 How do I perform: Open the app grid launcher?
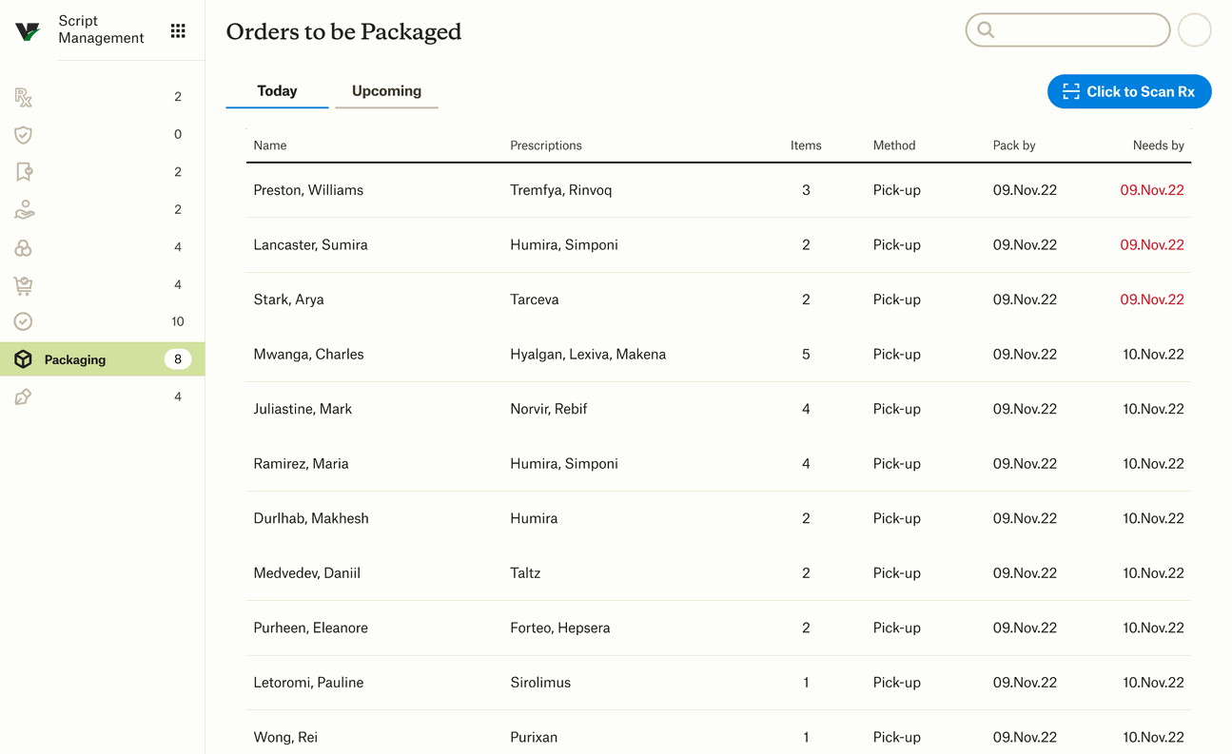coord(178,30)
